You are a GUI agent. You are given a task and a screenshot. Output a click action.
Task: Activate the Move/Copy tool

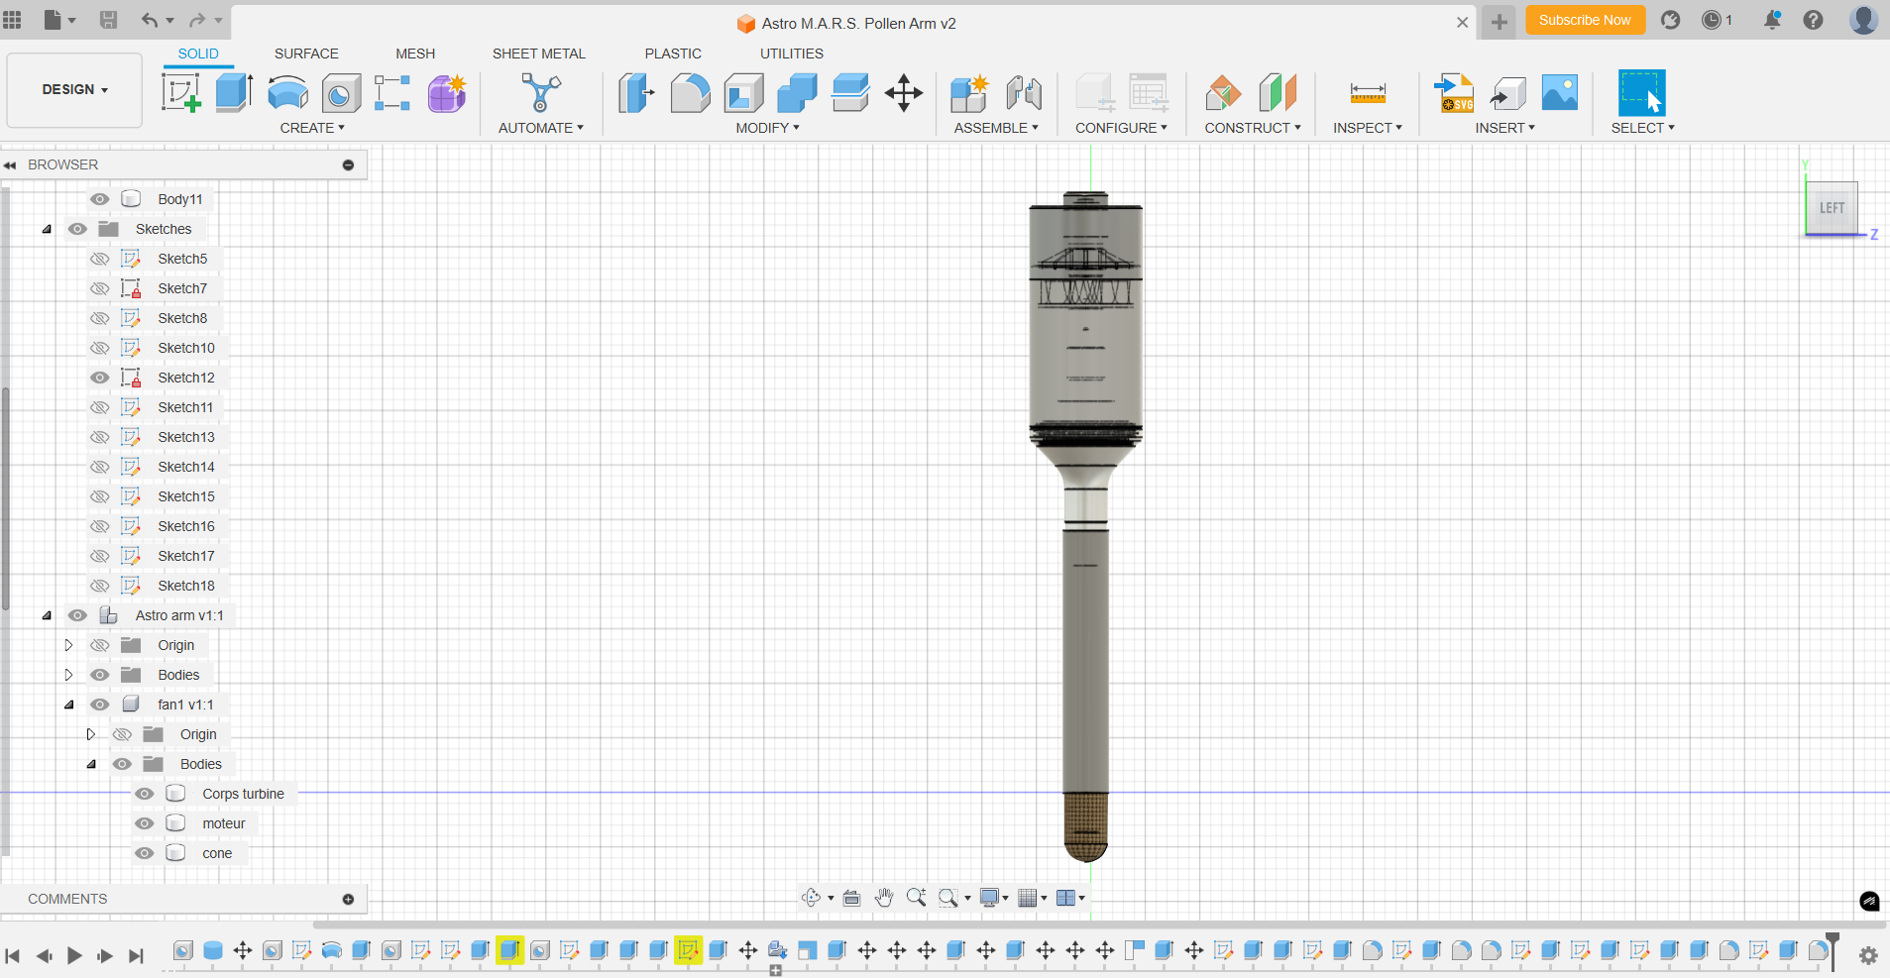[903, 93]
